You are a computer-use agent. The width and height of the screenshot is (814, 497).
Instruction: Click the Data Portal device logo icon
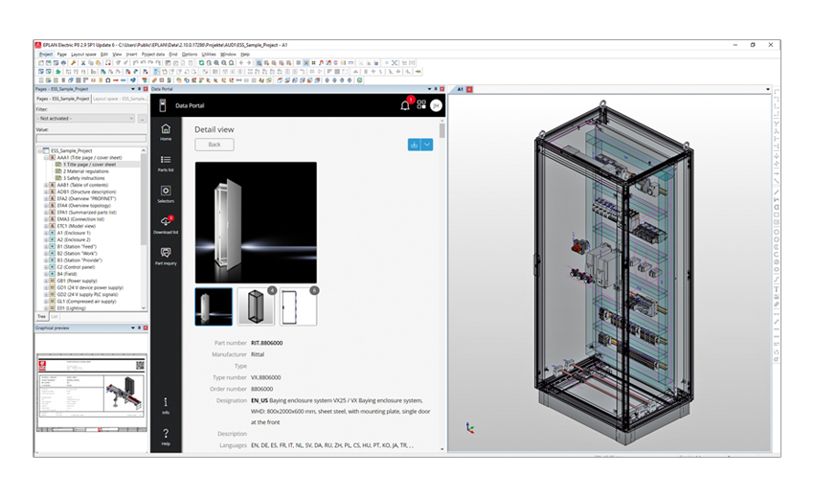tap(163, 105)
